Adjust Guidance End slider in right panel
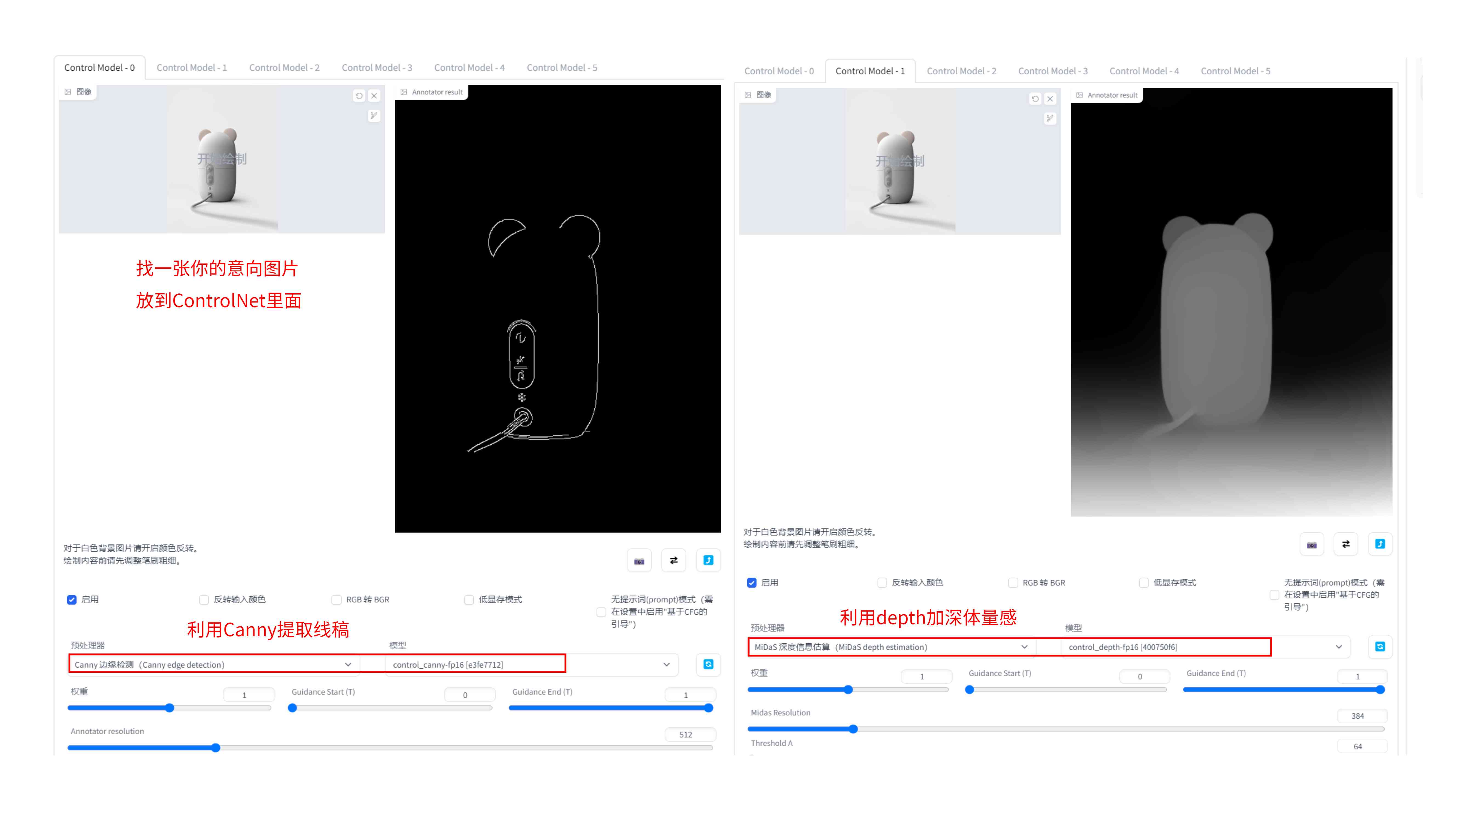1462x822 pixels. (x=1284, y=690)
